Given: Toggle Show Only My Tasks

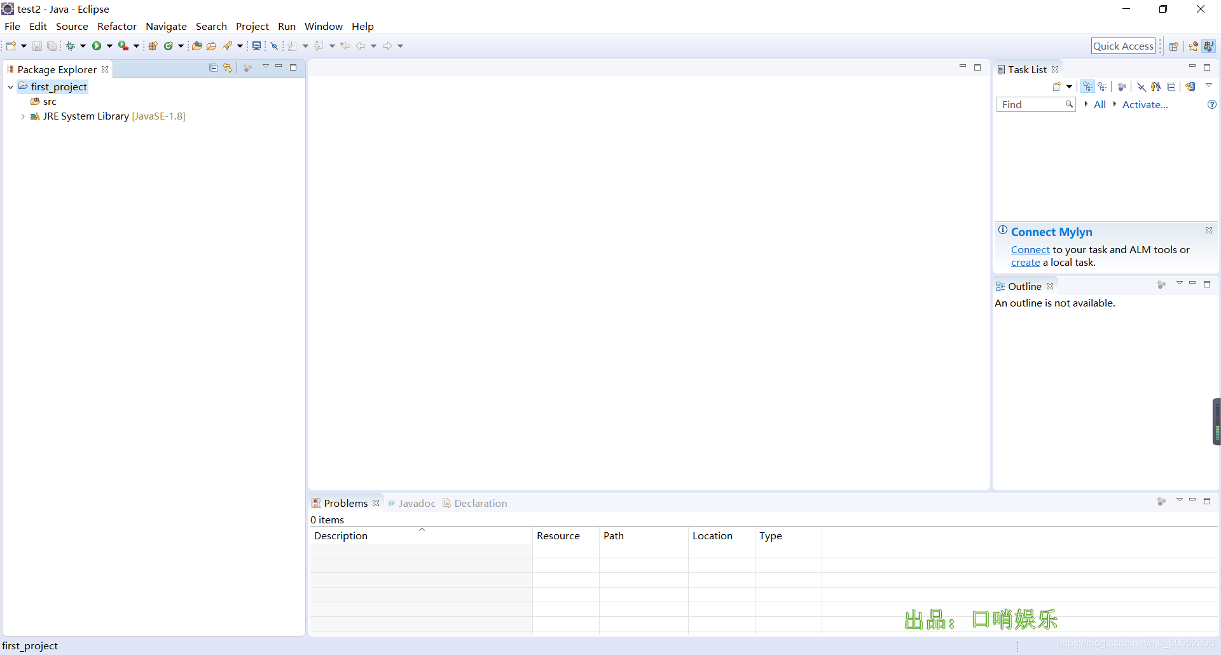Looking at the screenshot, I should tap(1156, 87).
